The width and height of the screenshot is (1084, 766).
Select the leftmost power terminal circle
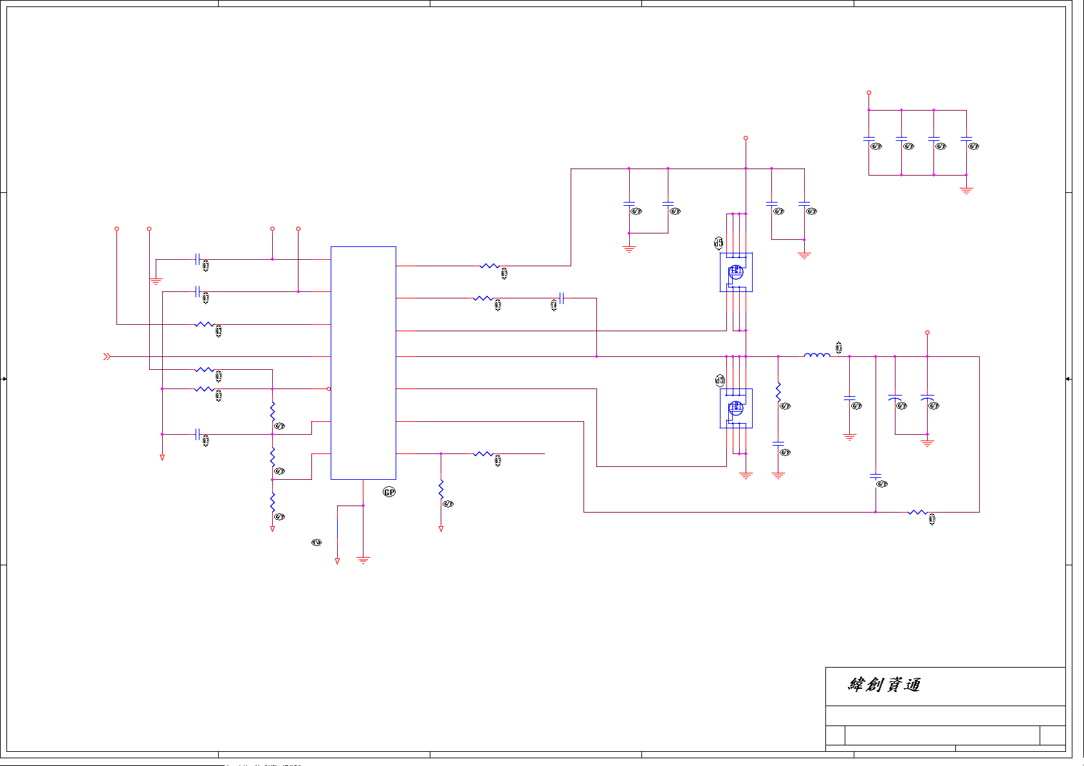point(116,228)
